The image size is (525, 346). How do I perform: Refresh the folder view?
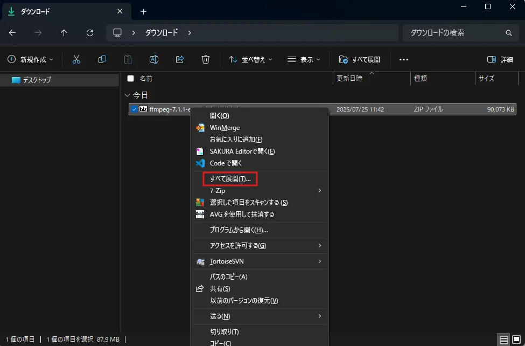click(90, 32)
